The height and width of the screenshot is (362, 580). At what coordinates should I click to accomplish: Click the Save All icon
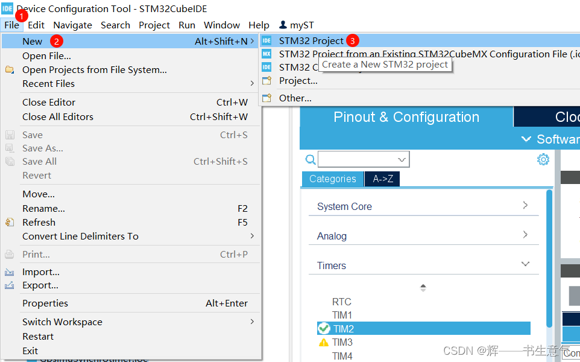click(10, 161)
